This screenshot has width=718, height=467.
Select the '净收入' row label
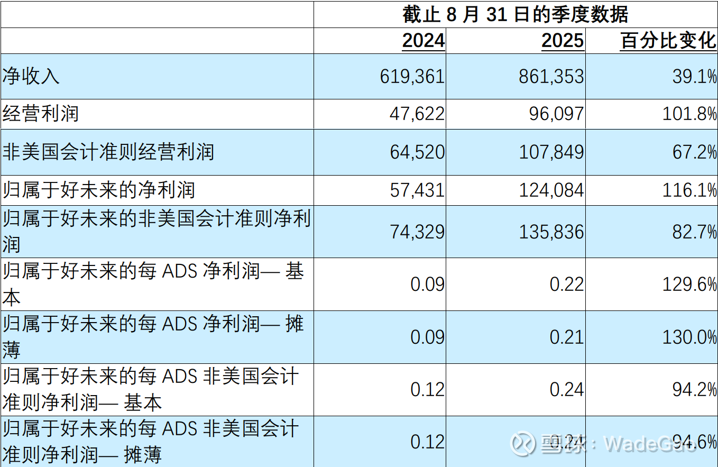31,76
